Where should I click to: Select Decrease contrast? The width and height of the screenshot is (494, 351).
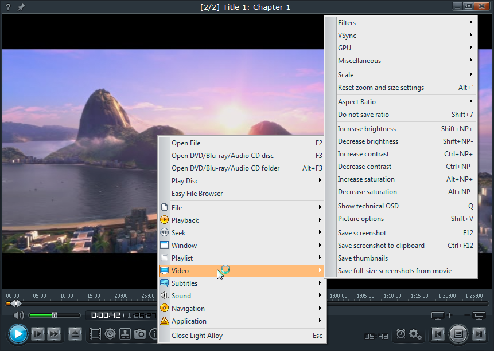click(401, 167)
